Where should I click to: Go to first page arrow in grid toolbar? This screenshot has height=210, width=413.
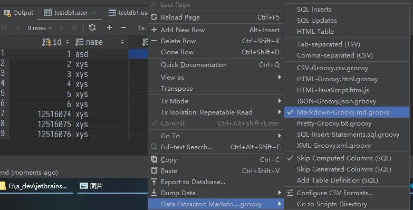point(5,27)
